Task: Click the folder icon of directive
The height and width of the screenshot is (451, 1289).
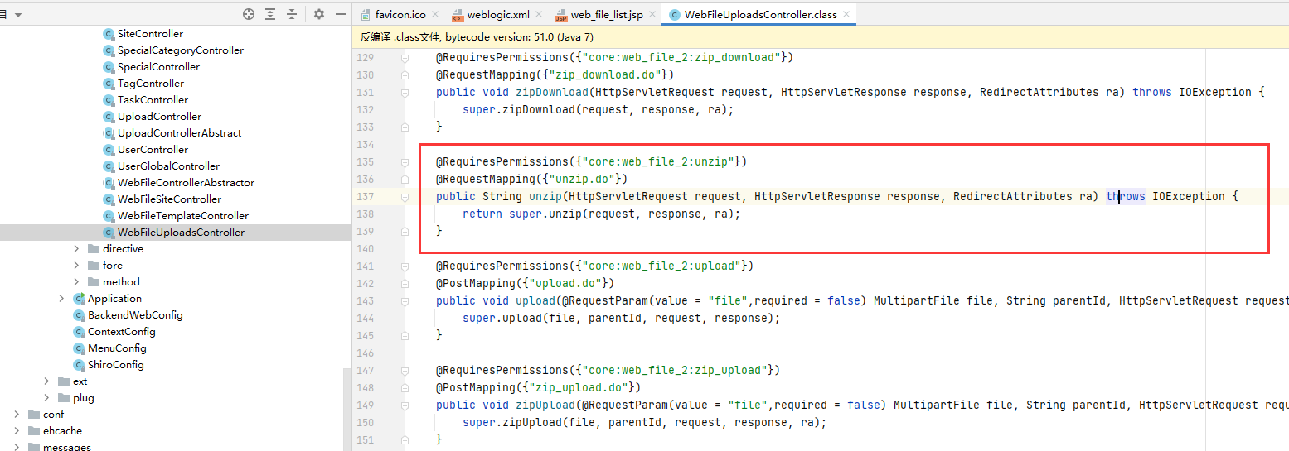Action: click(94, 249)
